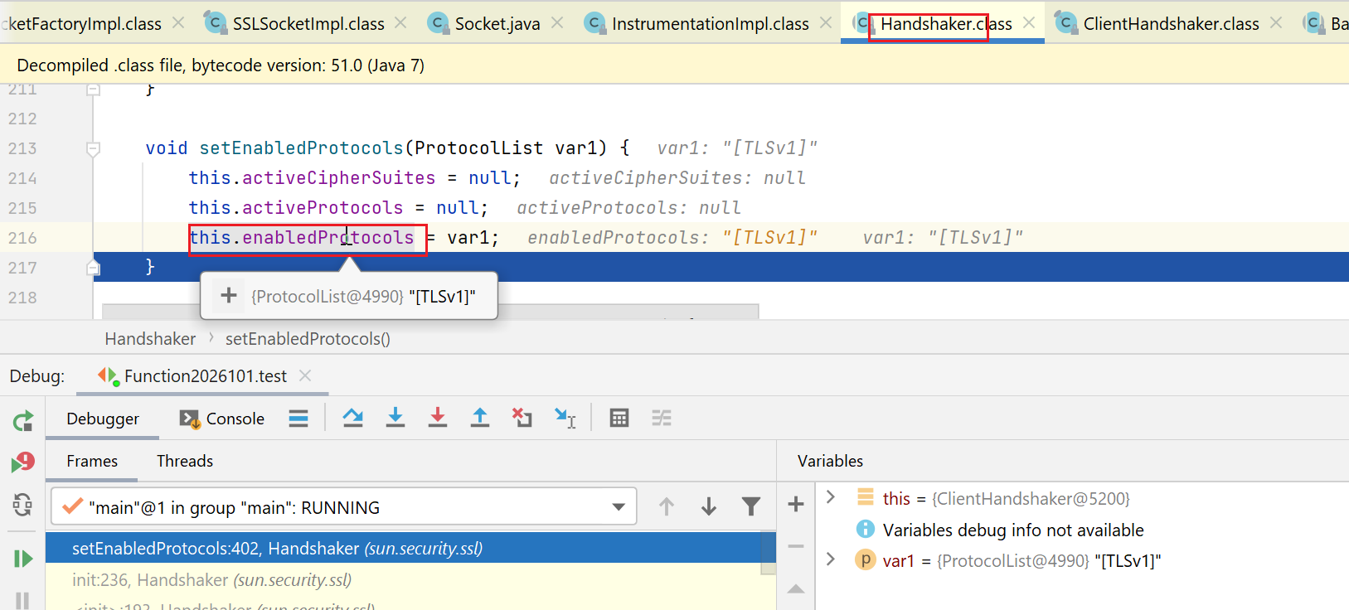This screenshot has height=610, width=1349.
Task: Switch to the ClientHandshaker.class editor tab
Action: point(1170,24)
